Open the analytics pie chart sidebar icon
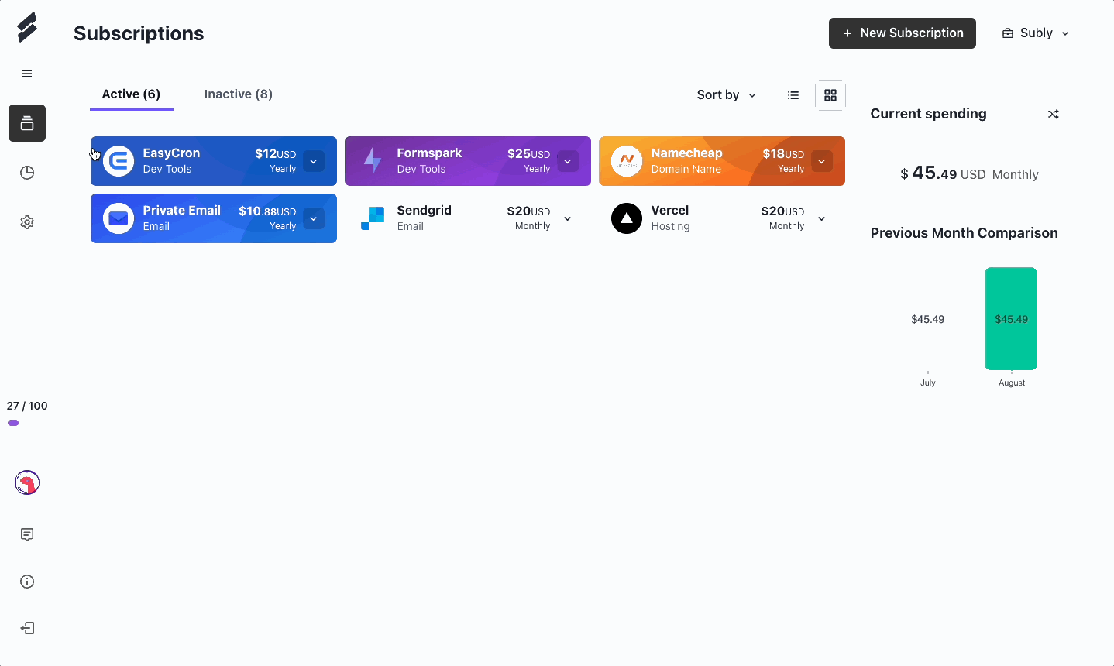 click(27, 173)
